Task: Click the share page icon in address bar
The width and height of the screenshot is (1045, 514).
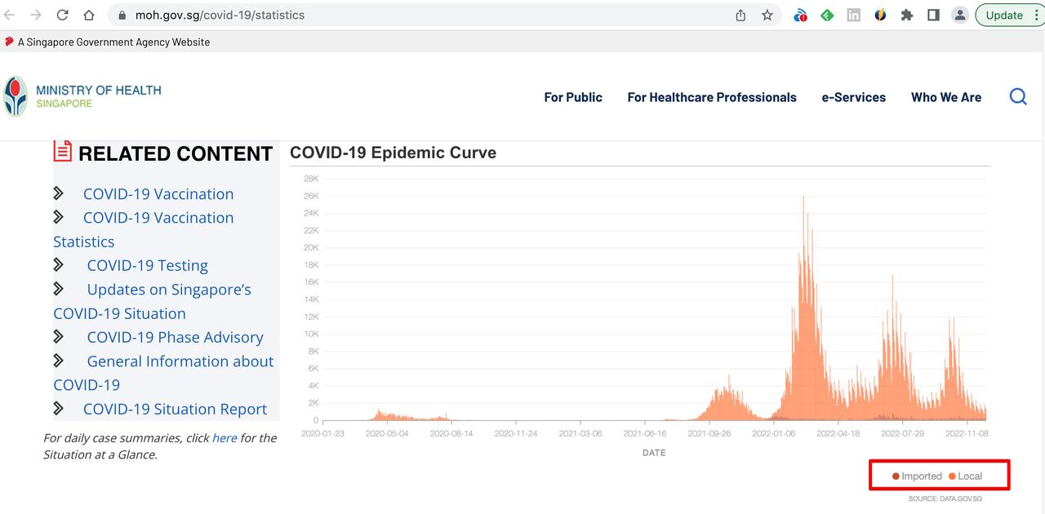Action: coord(740,15)
